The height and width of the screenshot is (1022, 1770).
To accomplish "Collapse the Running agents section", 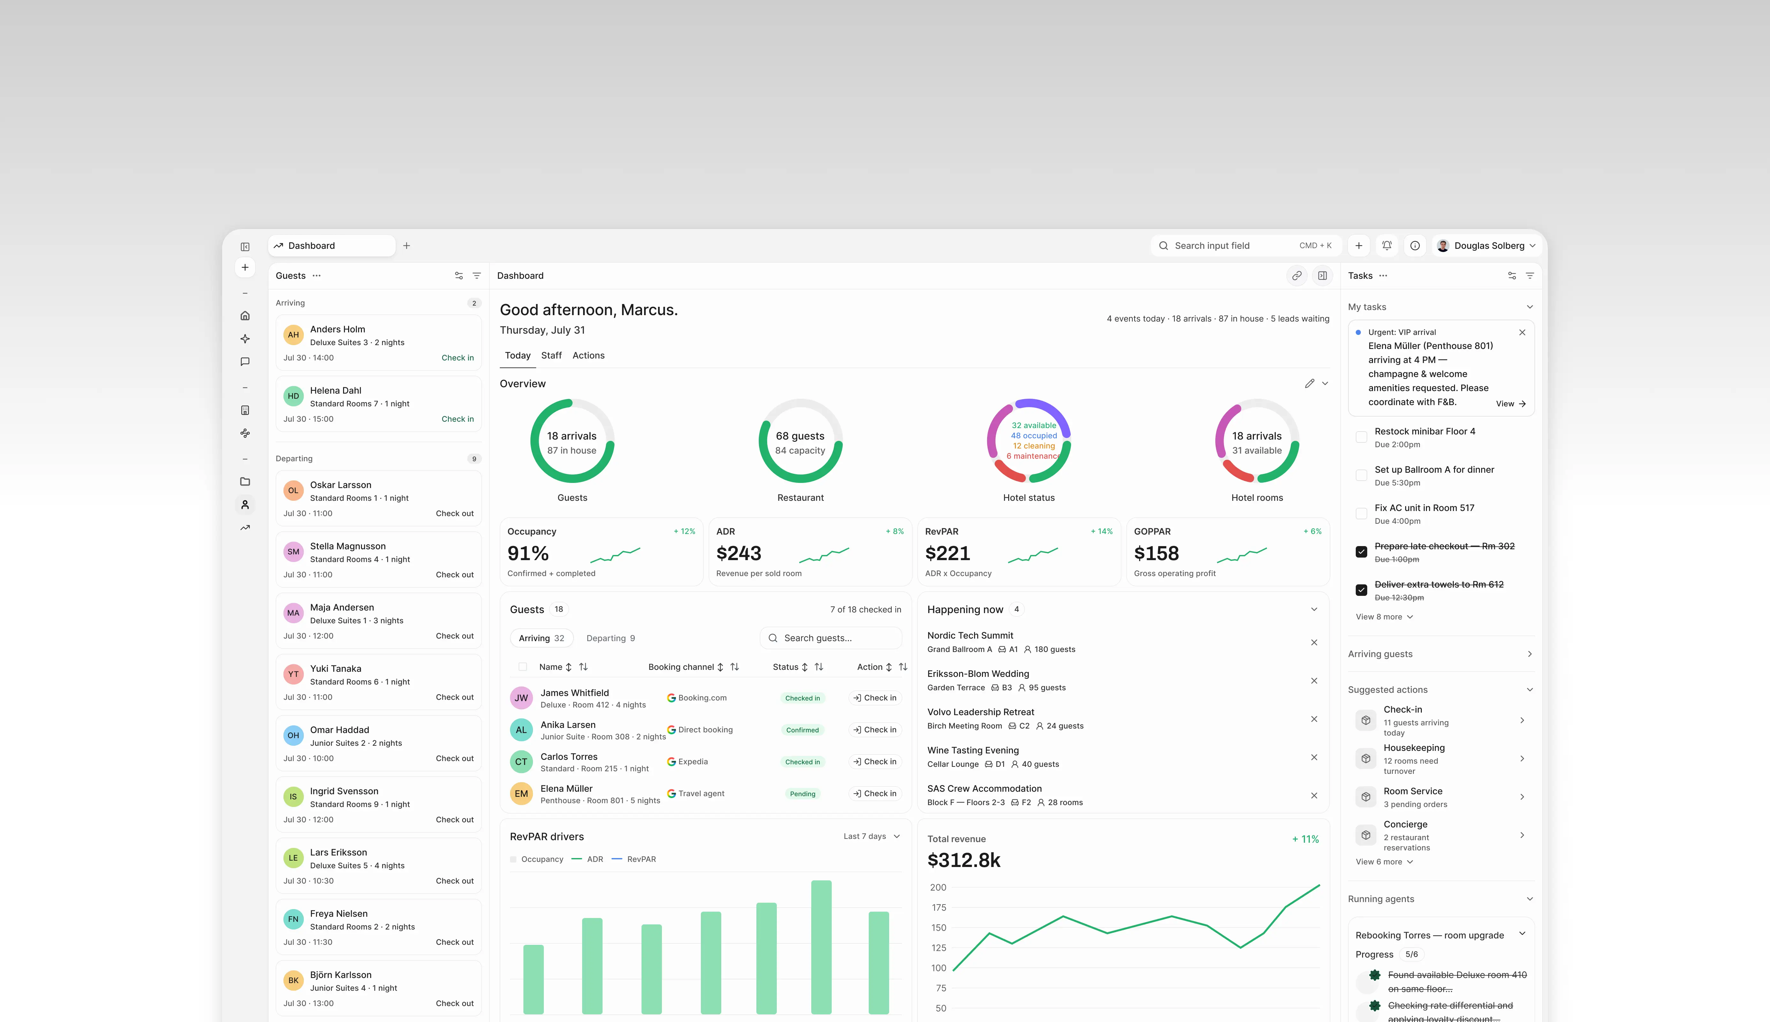I will point(1530,899).
